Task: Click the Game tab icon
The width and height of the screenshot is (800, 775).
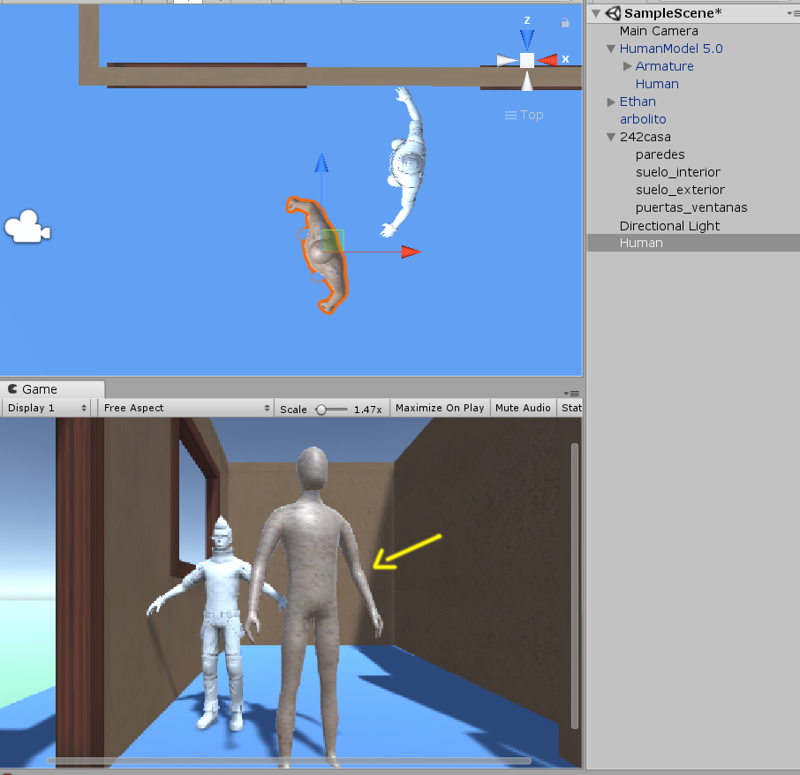Action: click(x=12, y=389)
